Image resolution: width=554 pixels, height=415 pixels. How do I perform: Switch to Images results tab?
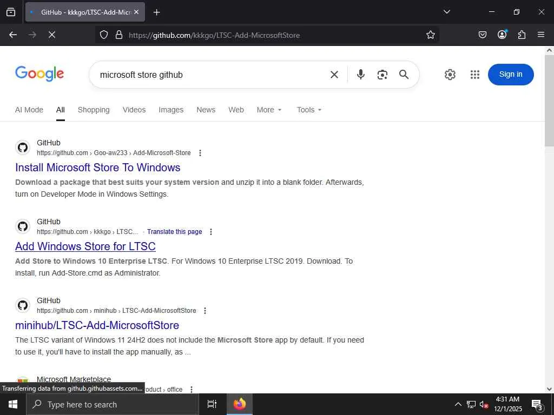pyautogui.click(x=171, y=110)
